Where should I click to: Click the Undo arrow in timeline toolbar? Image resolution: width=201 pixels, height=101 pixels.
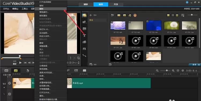[x=28, y=71]
